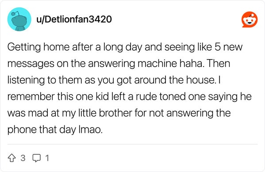The image size is (265, 172).
Task: Click the line starting 'remember this one kid'
Action: pos(130,97)
